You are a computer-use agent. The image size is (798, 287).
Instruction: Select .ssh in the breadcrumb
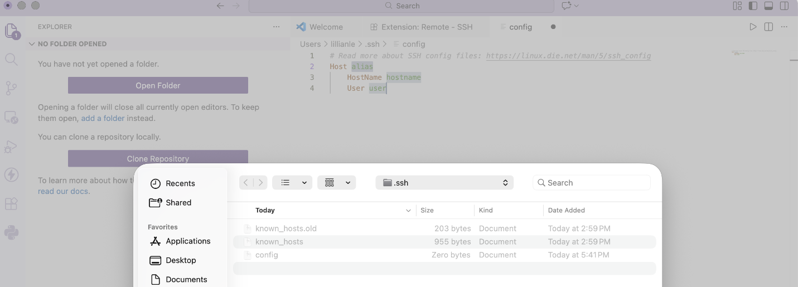click(x=372, y=44)
